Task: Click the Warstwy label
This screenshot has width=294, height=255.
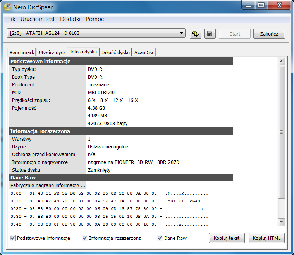Action: [22, 139]
